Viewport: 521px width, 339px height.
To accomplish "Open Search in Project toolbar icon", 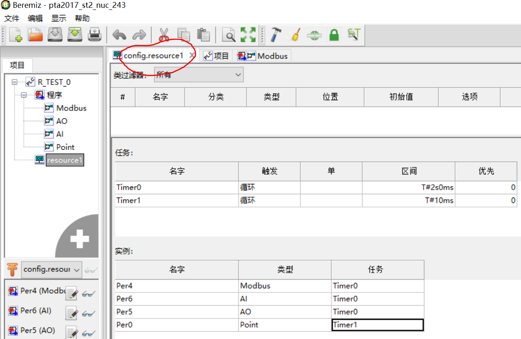I will coord(229,35).
